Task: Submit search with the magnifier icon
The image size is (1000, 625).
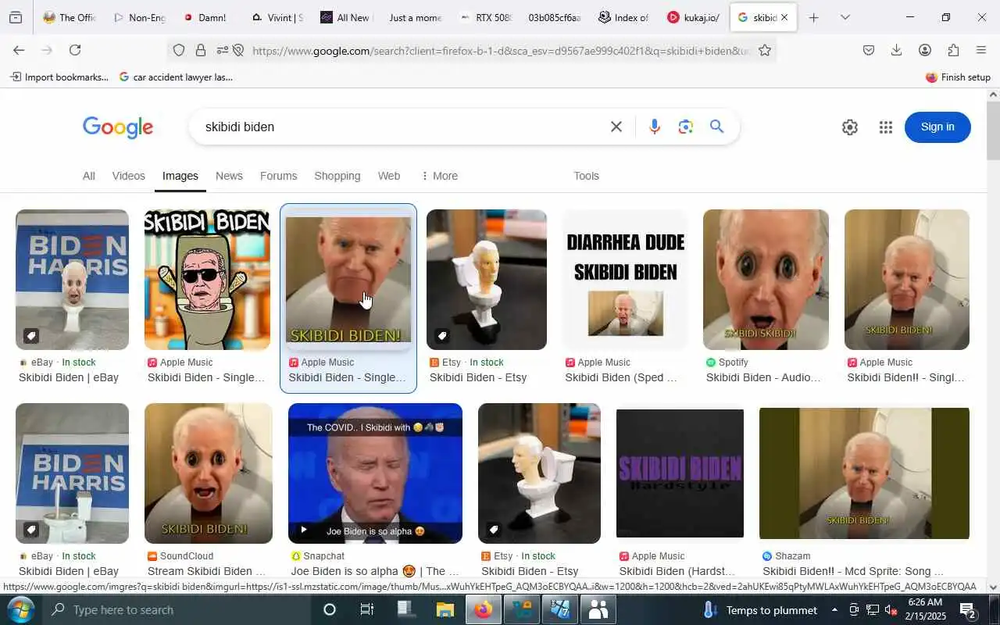Action: click(x=717, y=127)
